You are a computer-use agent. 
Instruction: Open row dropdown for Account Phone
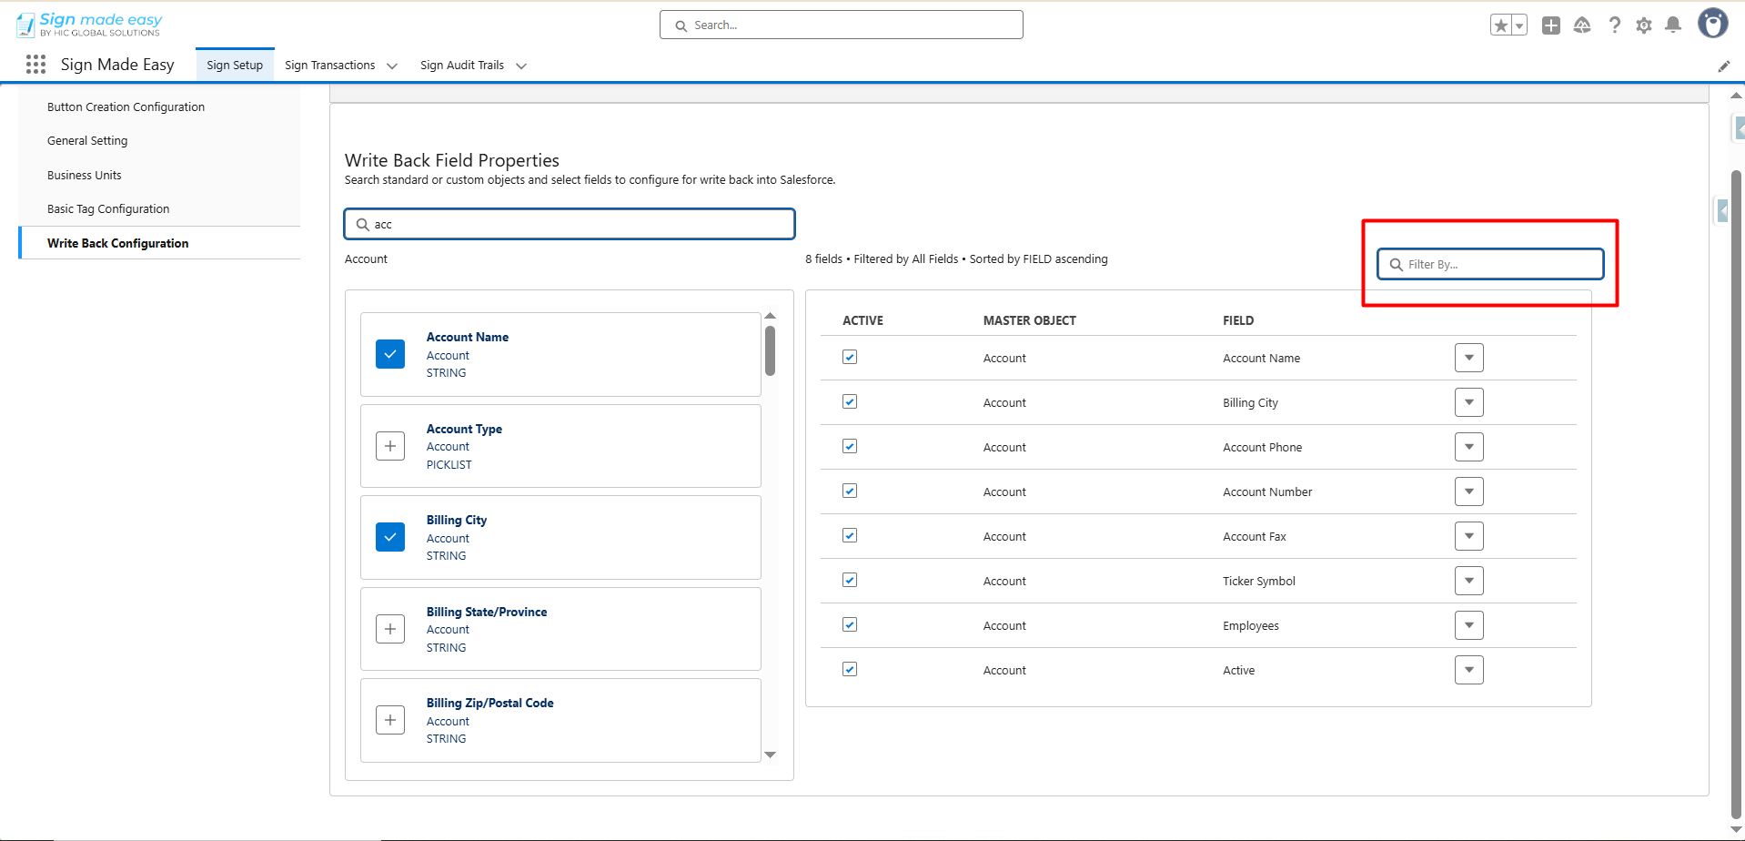1468,447
